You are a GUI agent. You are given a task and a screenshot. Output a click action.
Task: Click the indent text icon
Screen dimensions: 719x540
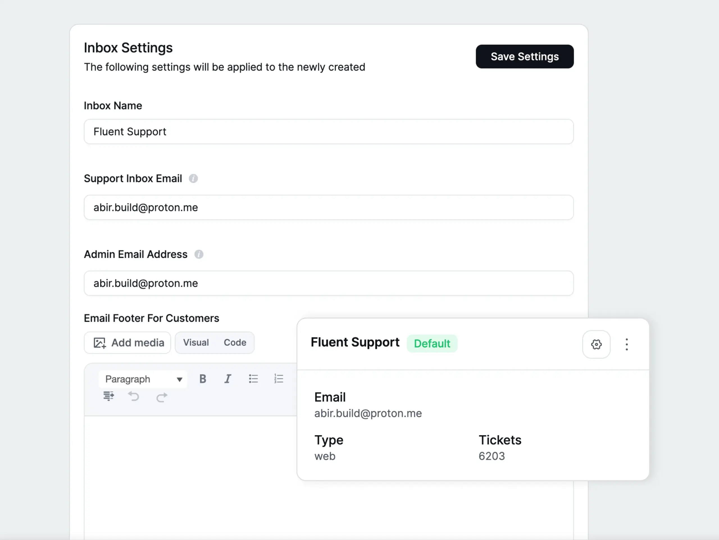[109, 397]
